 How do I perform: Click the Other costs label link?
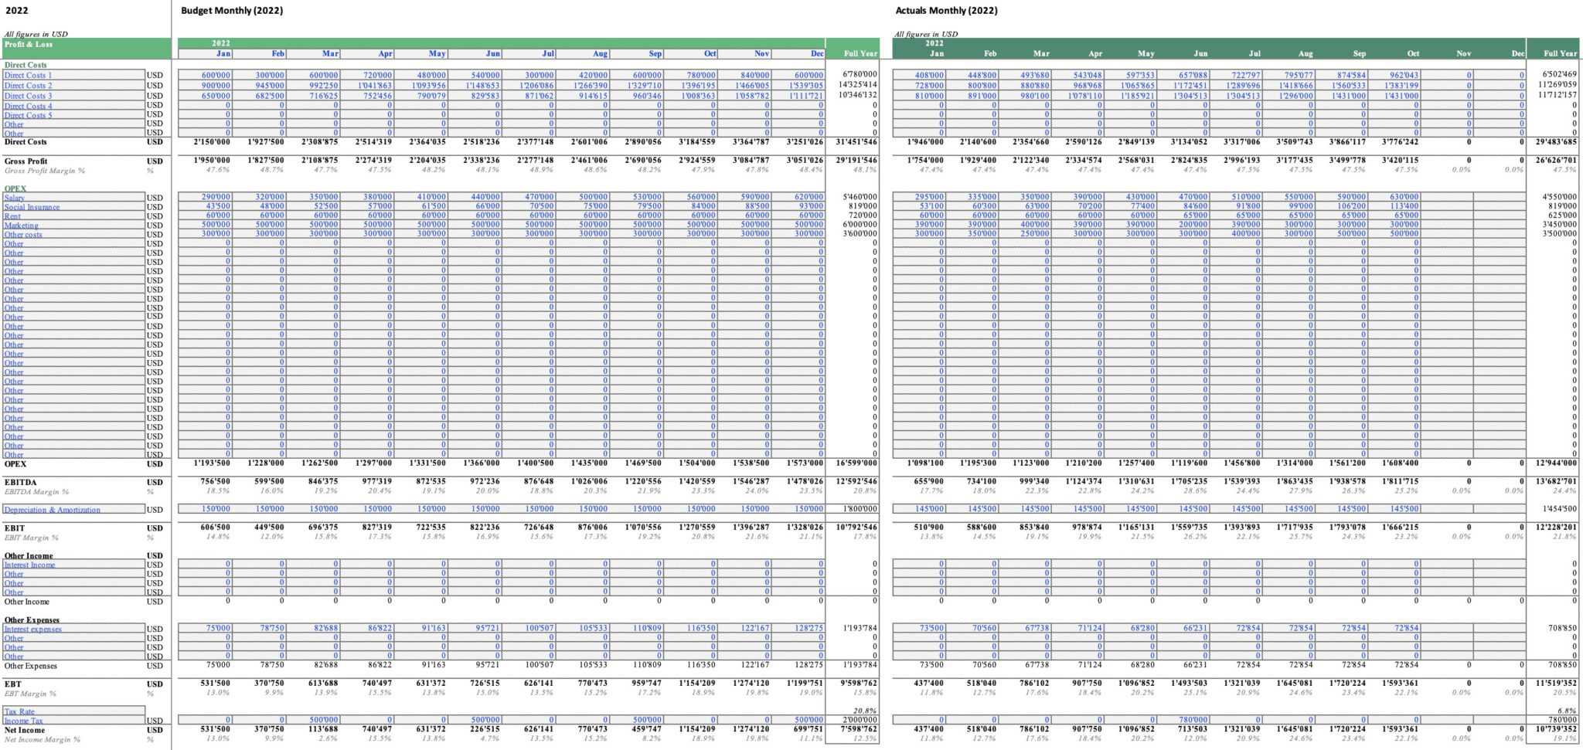[x=23, y=235]
